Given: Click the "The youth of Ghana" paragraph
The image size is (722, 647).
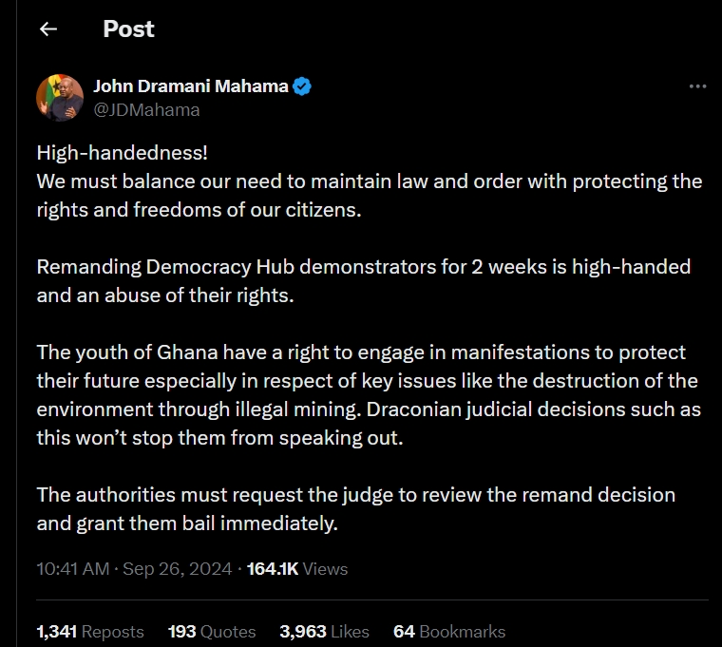Looking at the screenshot, I should coord(361,352).
